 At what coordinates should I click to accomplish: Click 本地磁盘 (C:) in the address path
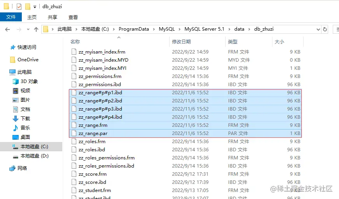(95, 29)
